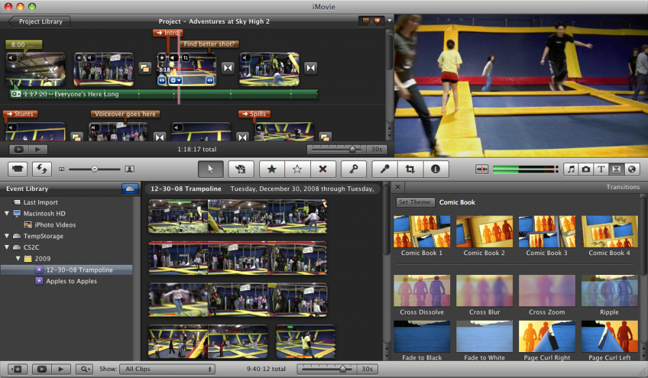This screenshot has height=378, width=648.
Task: Play the project from beginning
Action: [38, 149]
